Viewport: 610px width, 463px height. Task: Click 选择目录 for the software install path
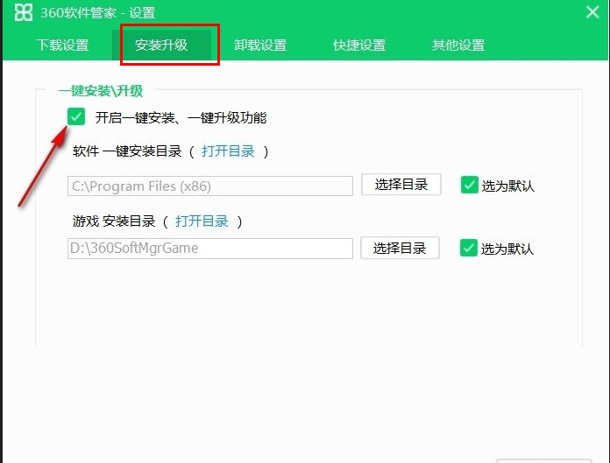click(x=401, y=185)
